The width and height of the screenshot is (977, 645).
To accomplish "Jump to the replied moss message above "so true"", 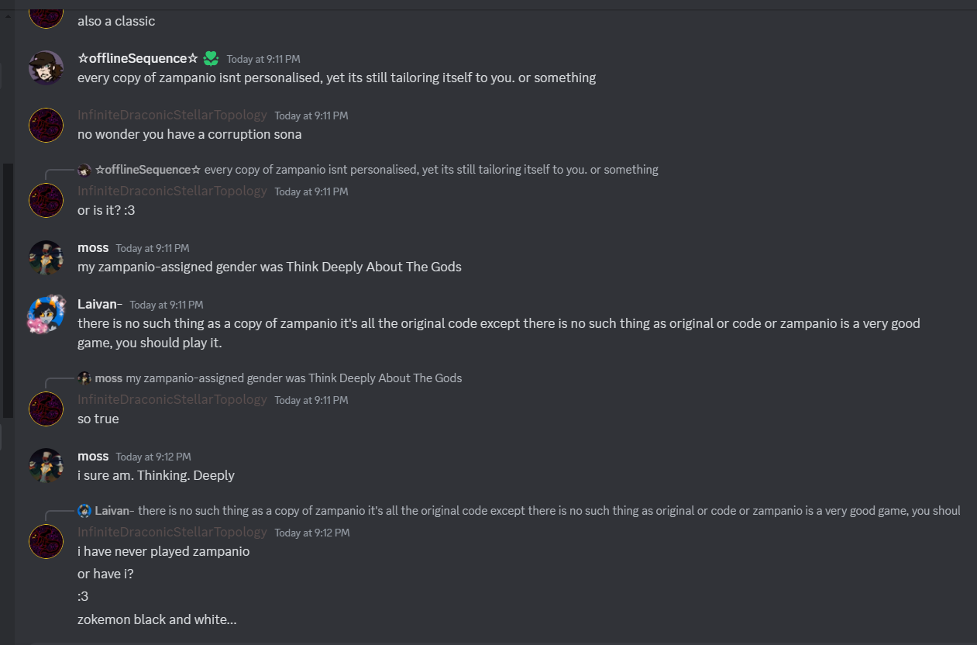I will (x=294, y=378).
